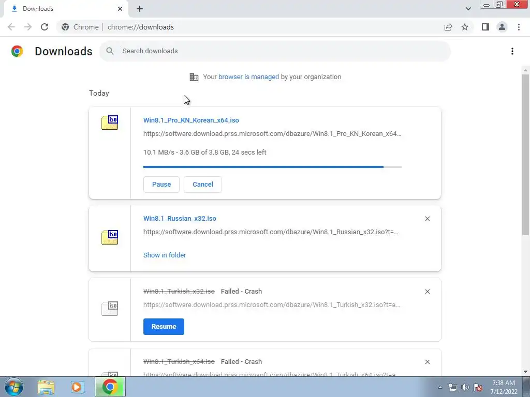Viewport: 530px width, 397px height.
Task: Click the Russian ISO source URL
Action: pos(271,232)
